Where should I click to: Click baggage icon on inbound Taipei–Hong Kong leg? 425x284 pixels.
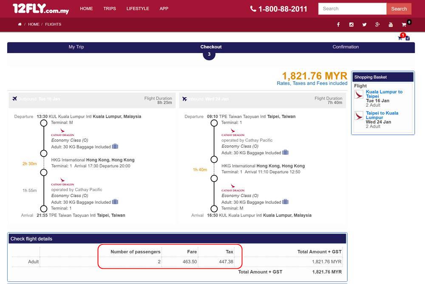point(286,153)
